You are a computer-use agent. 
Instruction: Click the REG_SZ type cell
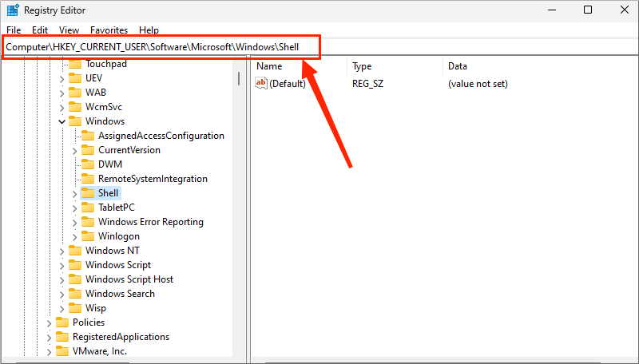367,84
